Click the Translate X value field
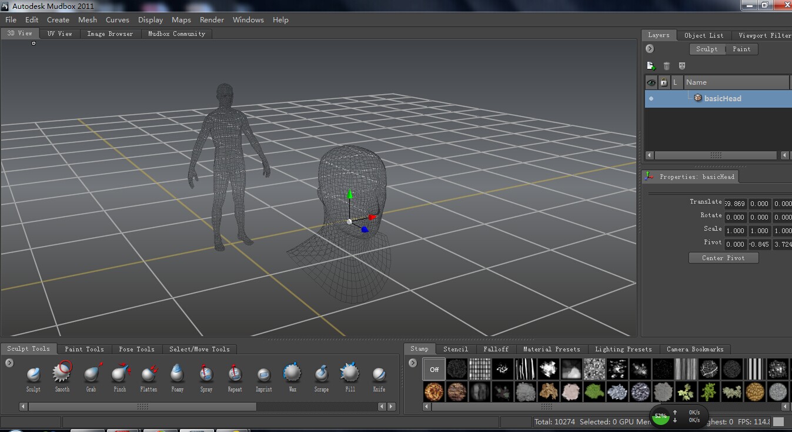 (735, 204)
